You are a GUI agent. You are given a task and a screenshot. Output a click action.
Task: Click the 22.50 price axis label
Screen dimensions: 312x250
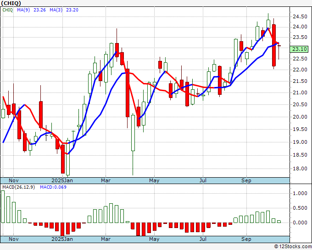(x=300, y=59)
